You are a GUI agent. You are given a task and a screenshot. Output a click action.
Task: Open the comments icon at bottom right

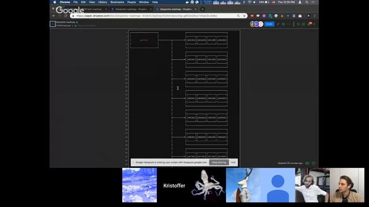(307, 163)
